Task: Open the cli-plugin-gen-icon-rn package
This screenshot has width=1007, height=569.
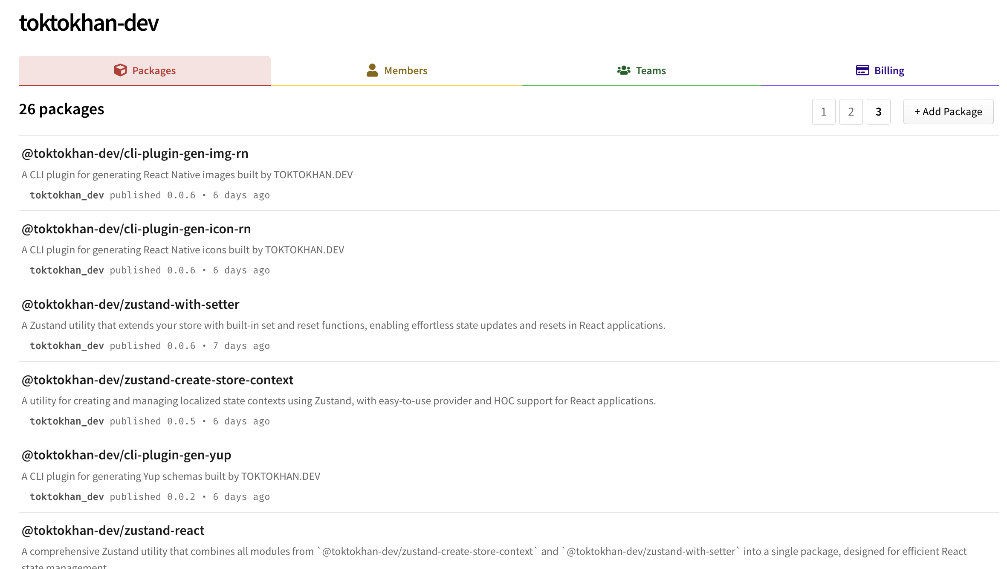Action: tap(136, 229)
